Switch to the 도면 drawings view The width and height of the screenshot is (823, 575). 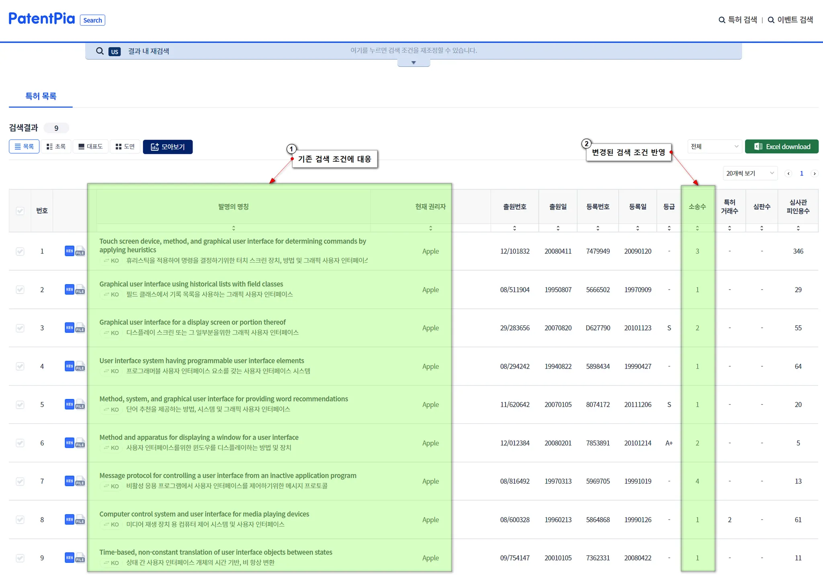tap(125, 147)
